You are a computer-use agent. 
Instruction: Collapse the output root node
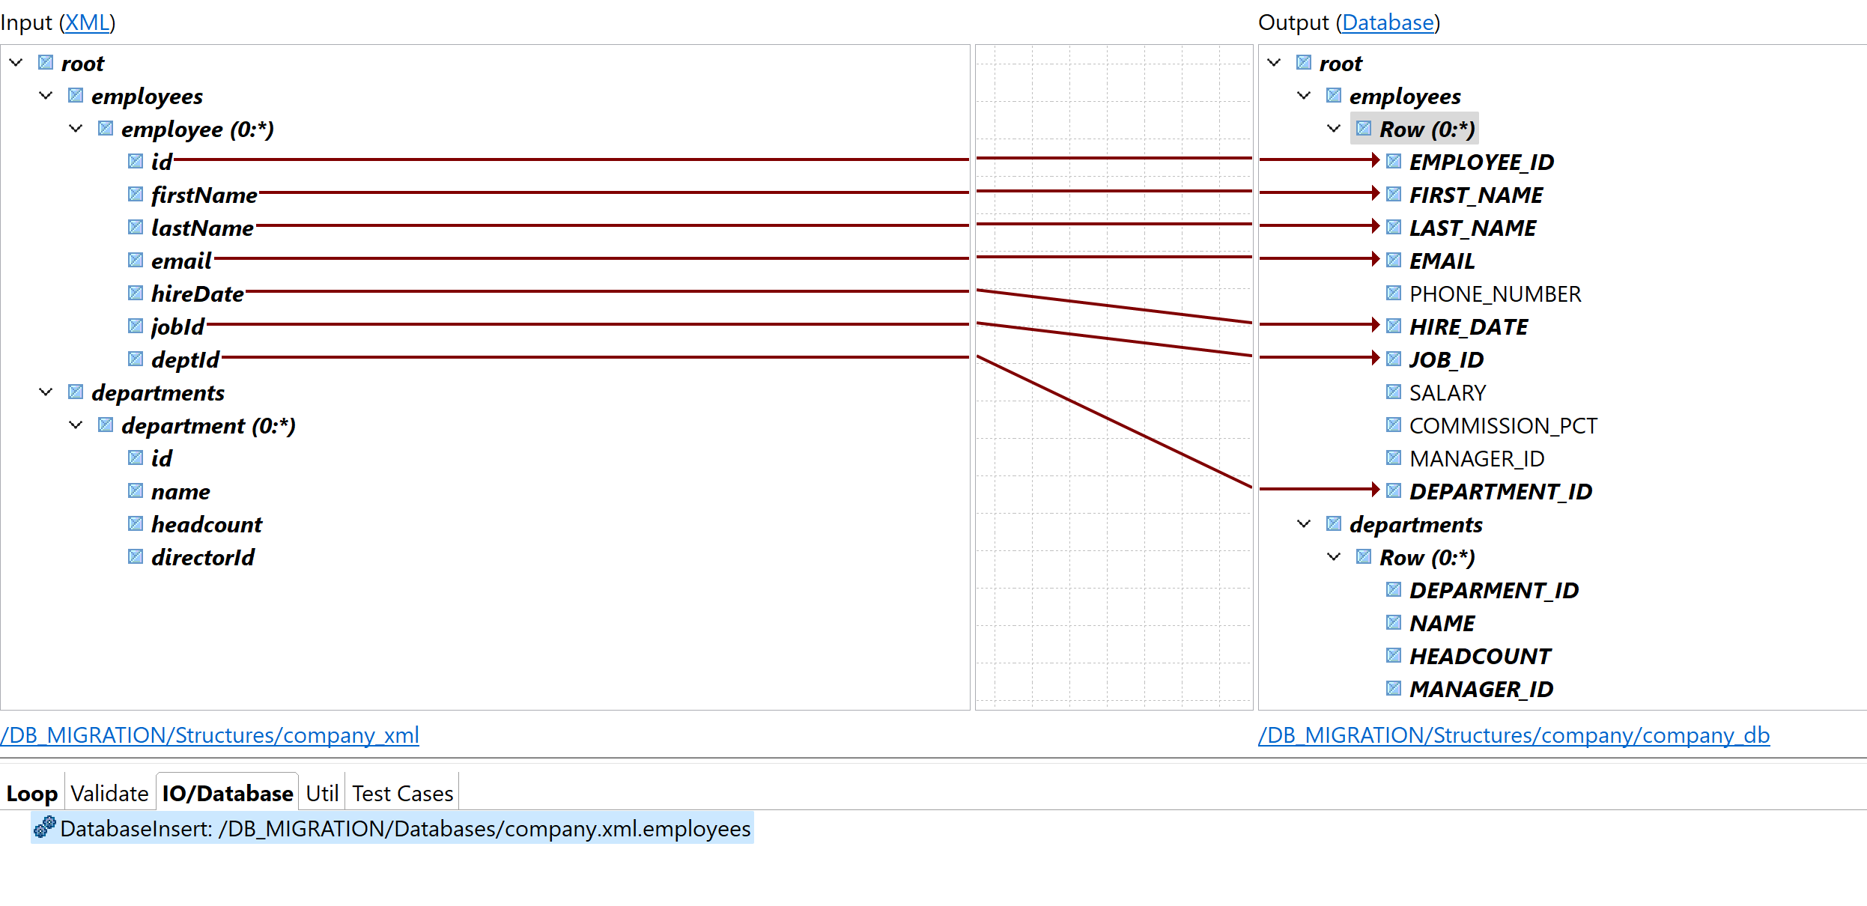pyautogui.click(x=1274, y=62)
